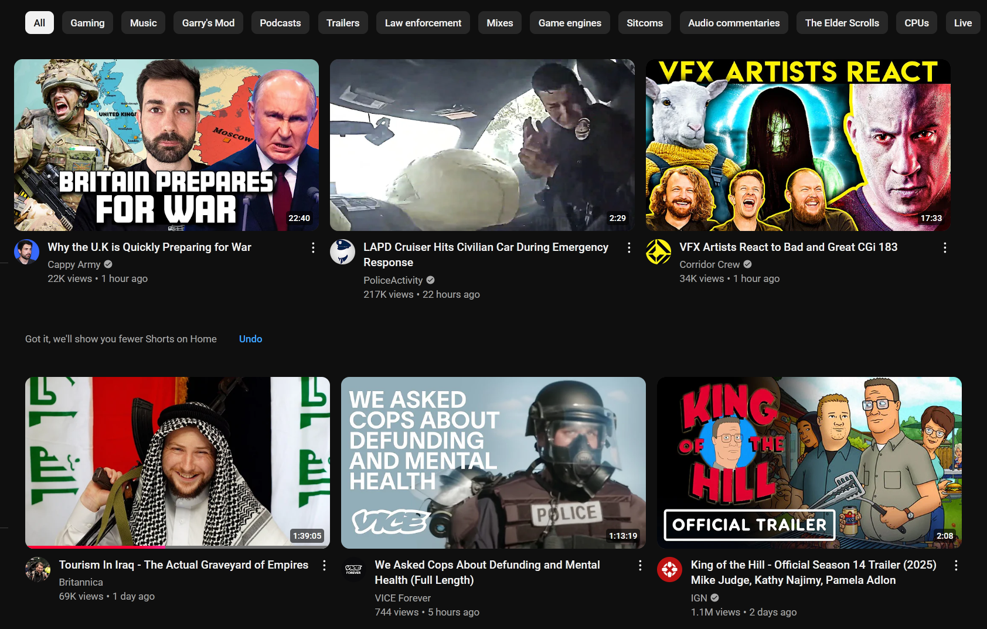Click the text 217K views • 22 hours ago

(421, 294)
